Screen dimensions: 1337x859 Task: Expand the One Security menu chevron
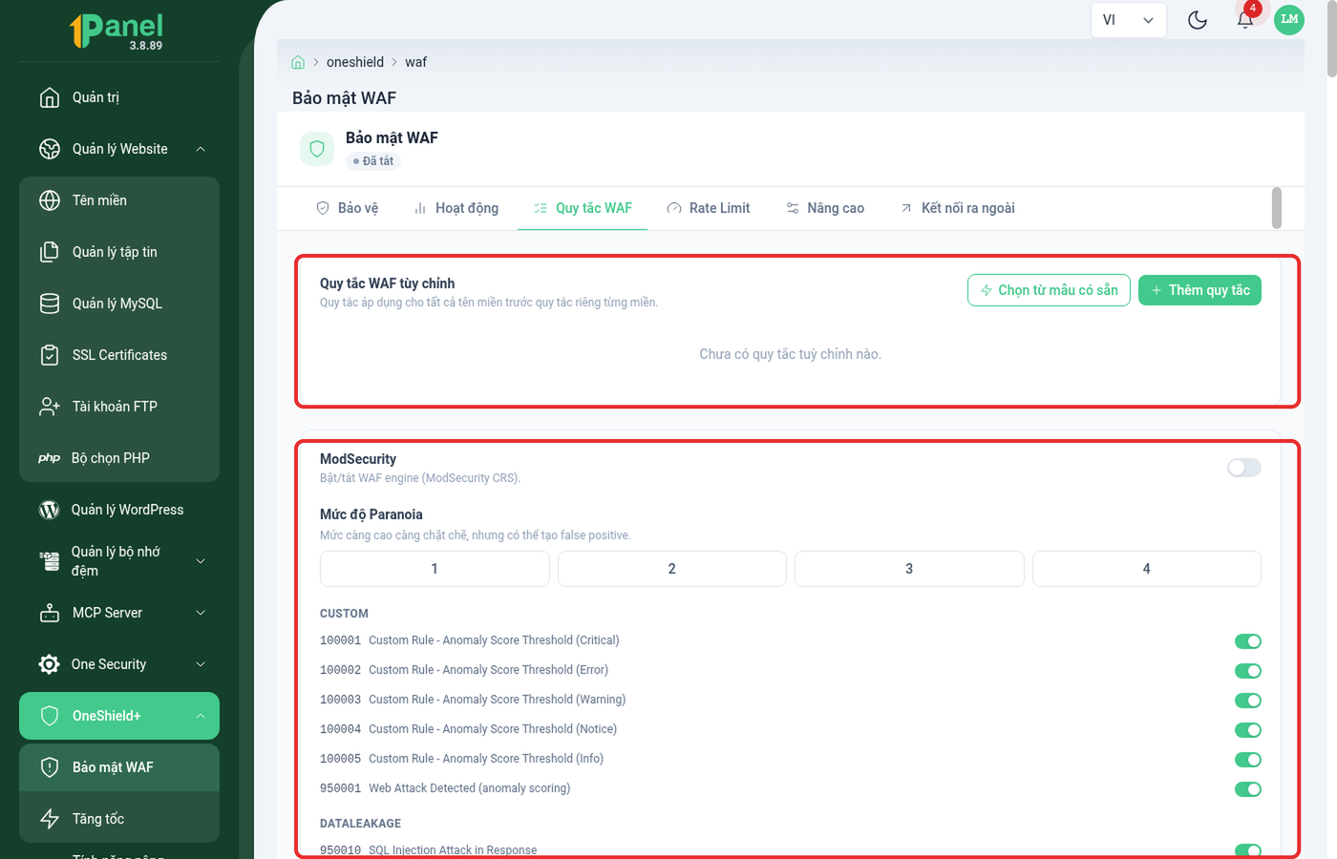tap(201, 664)
